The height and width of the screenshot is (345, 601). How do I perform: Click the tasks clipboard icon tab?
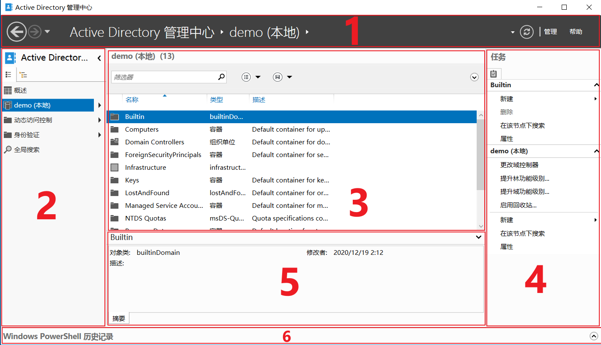point(494,74)
